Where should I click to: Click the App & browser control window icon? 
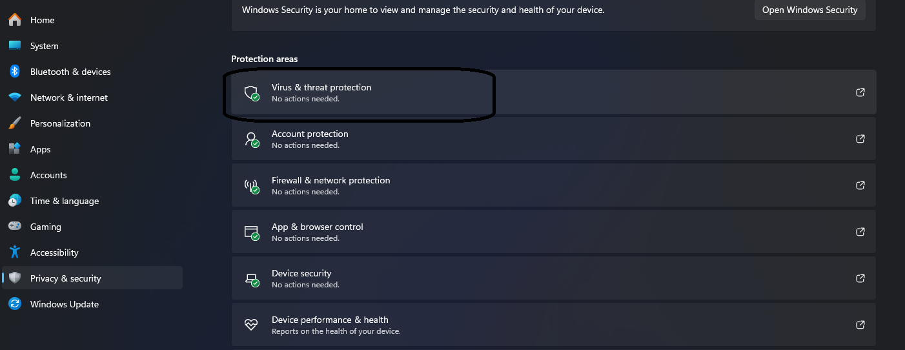(x=251, y=232)
